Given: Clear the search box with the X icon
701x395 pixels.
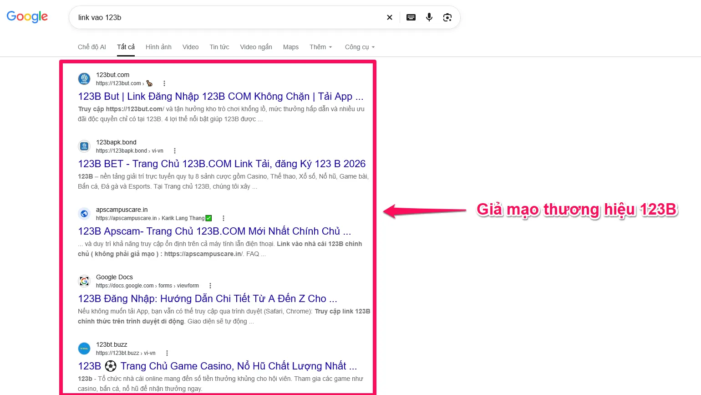Looking at the screenshot, I should coord(390,17).
